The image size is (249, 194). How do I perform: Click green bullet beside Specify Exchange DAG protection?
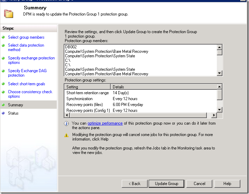[3, 71]
